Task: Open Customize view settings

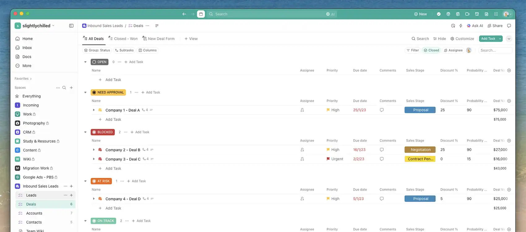Action: point(462,39)
